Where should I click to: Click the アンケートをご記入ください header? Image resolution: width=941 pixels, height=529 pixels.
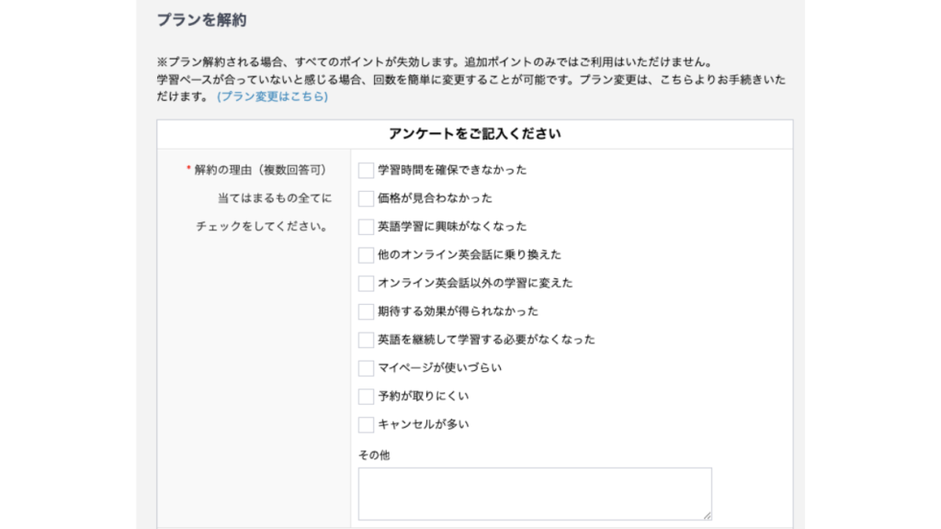(x=475, y=134)
